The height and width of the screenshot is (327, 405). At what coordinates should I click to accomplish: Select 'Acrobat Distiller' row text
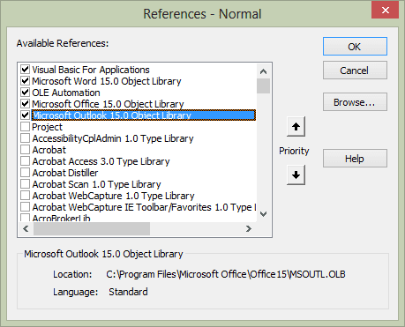(x=65, y=173)
